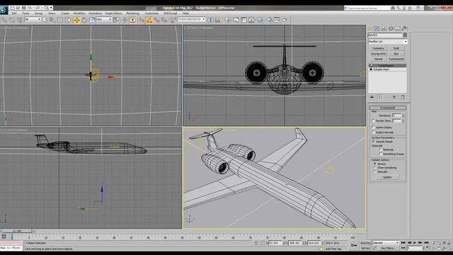Image resolution: width=453 pixels, height=255 pixels.
Task: Click Show End Result toggle icon
Action: point(380,97)
